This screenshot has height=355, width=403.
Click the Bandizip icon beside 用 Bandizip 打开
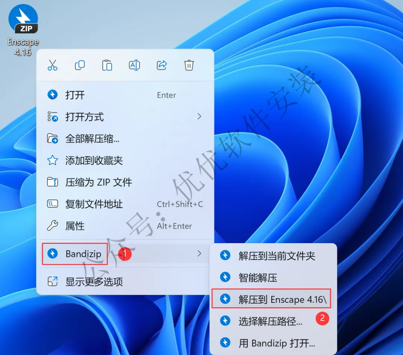[225, 342]
